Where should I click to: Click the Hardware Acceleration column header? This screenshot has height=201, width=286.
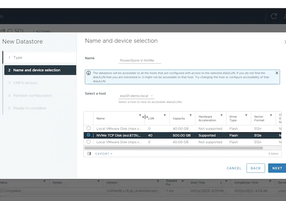click(x=207, y=118)
